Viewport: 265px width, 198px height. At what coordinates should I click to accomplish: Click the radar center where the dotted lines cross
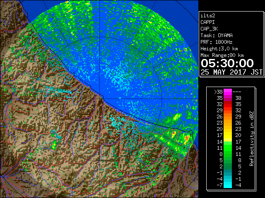point(100,99)
